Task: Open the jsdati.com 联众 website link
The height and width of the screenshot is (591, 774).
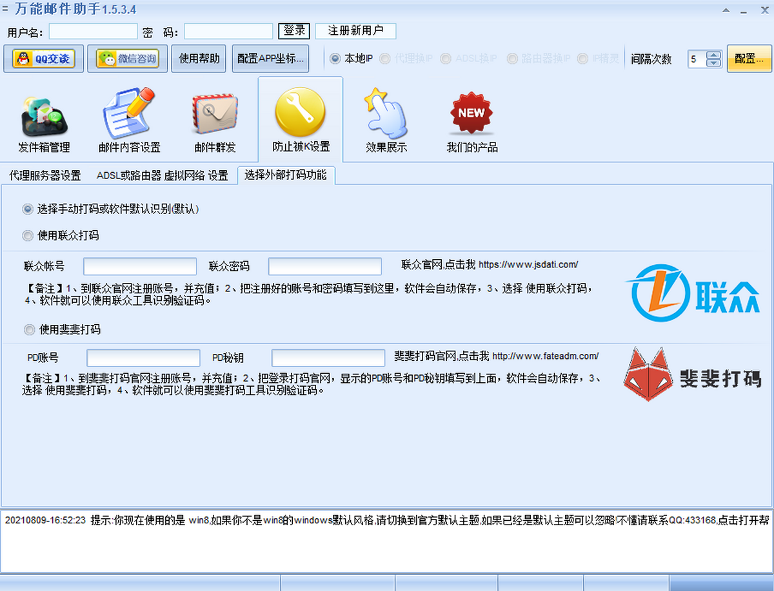Action: point(528,264)
